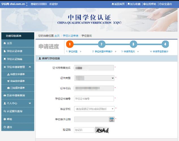
Task: Open 历史申请单查询 in sidebar
Action: tap(16, 96)
